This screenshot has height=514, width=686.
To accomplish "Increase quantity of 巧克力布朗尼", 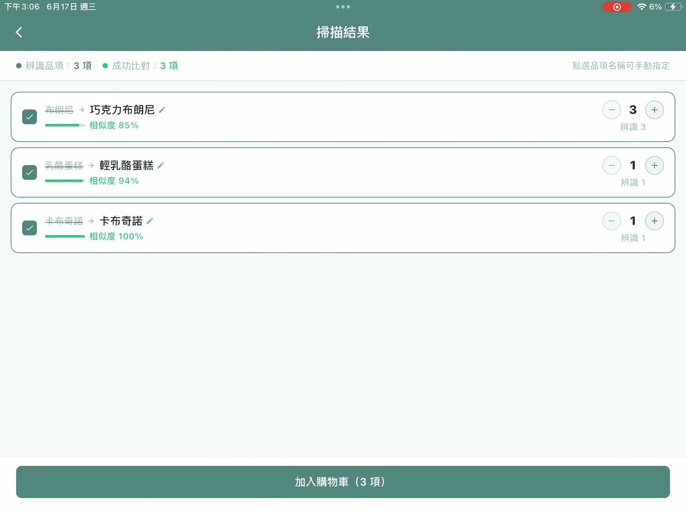I will (654, 110).
